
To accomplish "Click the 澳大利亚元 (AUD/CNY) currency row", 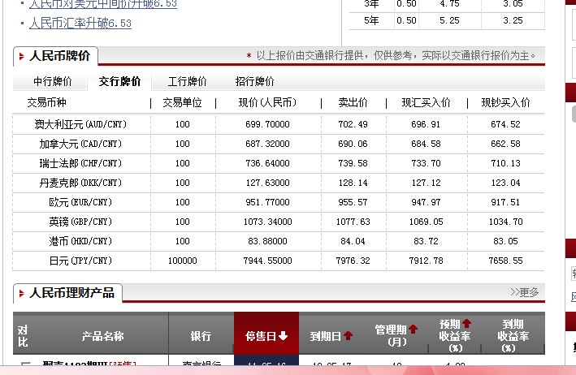I will 80,124.
